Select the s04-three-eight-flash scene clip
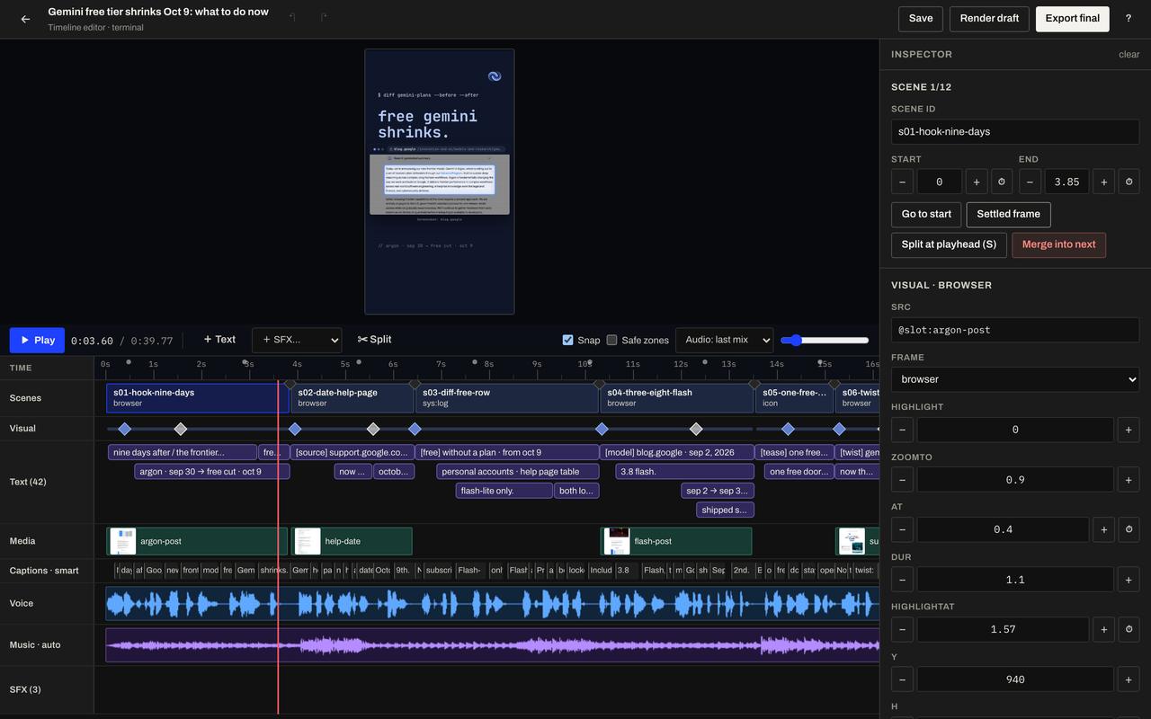Image resolution: width=1151 pixels, height=719 pixels. pos(677,397)
